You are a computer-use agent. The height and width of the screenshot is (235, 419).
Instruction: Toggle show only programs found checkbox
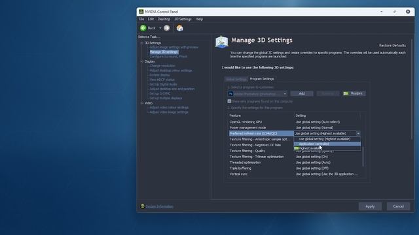[x=229, y=101]
